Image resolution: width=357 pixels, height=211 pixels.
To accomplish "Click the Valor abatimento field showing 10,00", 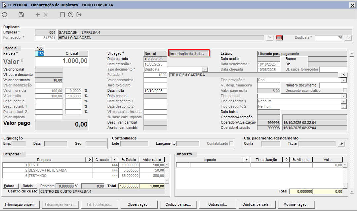I will pos(49,80).
